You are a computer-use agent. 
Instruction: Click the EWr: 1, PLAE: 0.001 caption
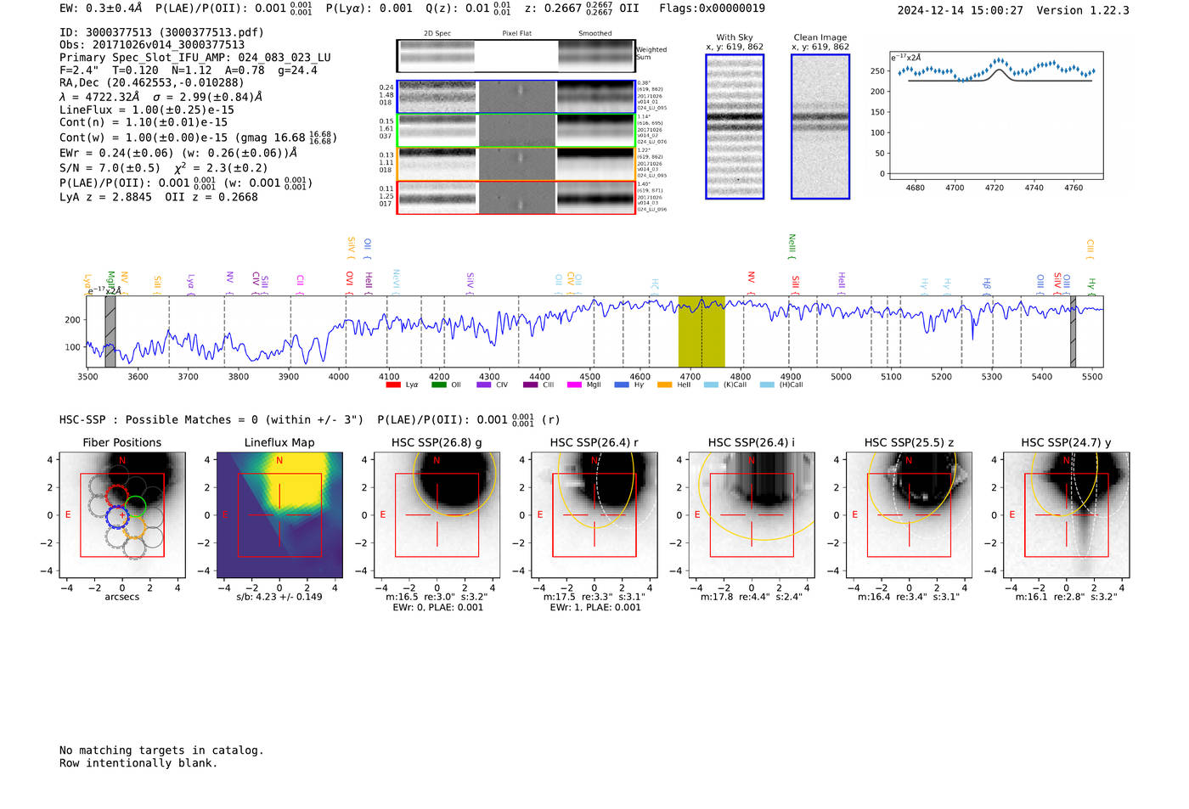tap(594, 608)
